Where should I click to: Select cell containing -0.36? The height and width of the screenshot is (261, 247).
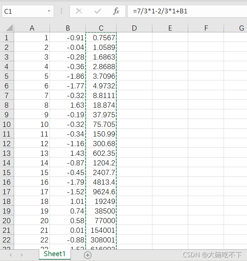pyautogui.click(x=68, y=66)
